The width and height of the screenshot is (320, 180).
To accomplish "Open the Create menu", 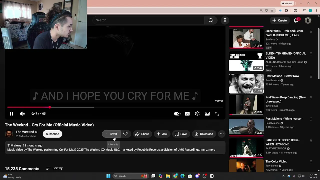I will click(x=279, y=20).
